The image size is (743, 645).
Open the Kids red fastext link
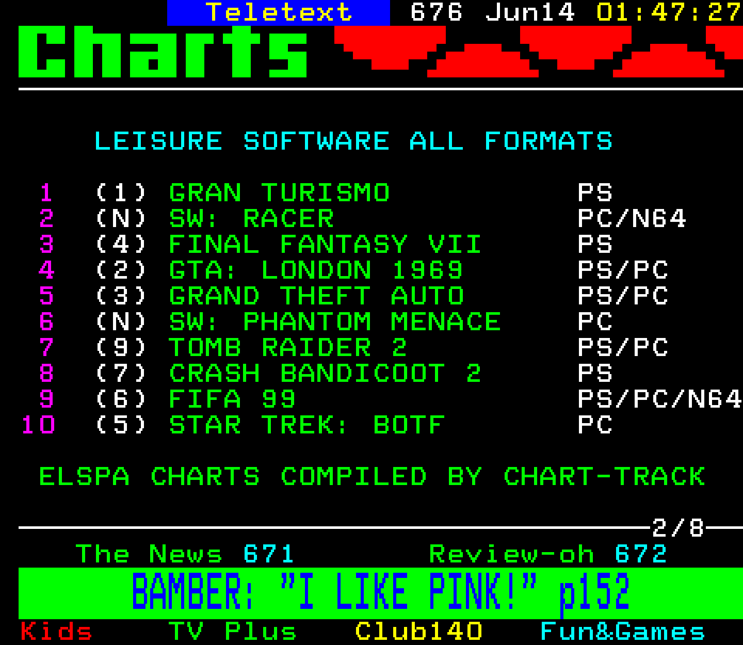56,632
